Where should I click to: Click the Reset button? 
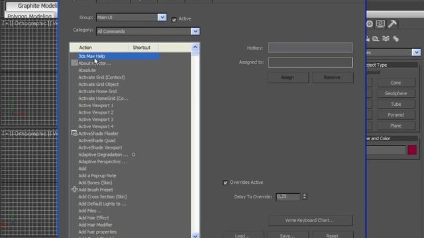point(333,235)
